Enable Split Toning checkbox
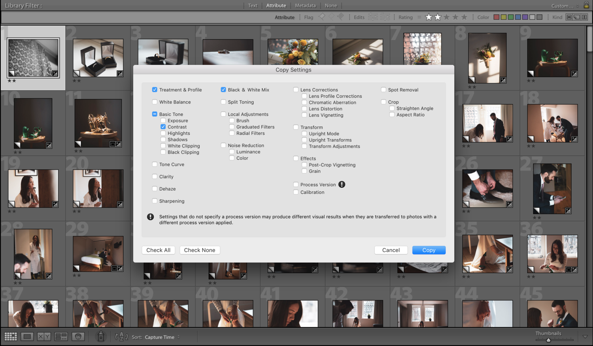 [x=223, y=102]
